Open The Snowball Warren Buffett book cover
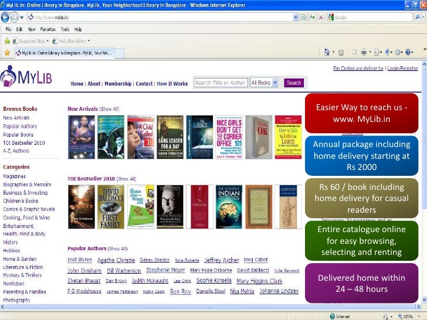 (170, 207)
